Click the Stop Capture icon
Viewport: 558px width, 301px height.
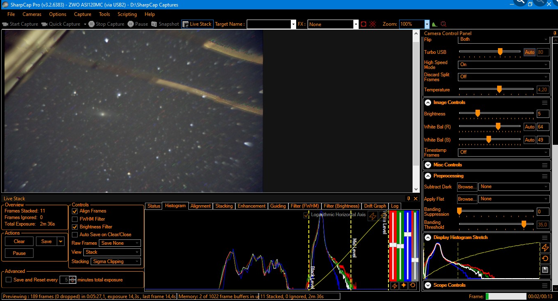(92, 24)
